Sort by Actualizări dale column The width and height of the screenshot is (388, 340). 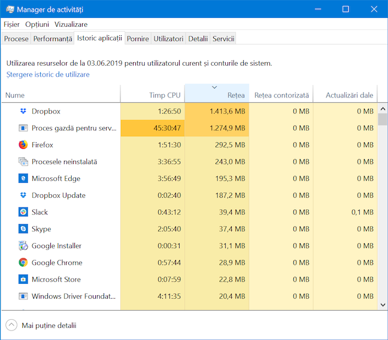345,95
